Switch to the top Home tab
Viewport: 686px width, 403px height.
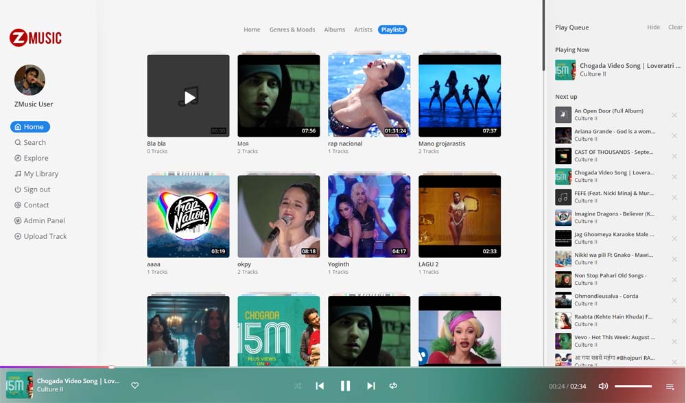click(x=252, y=30)
